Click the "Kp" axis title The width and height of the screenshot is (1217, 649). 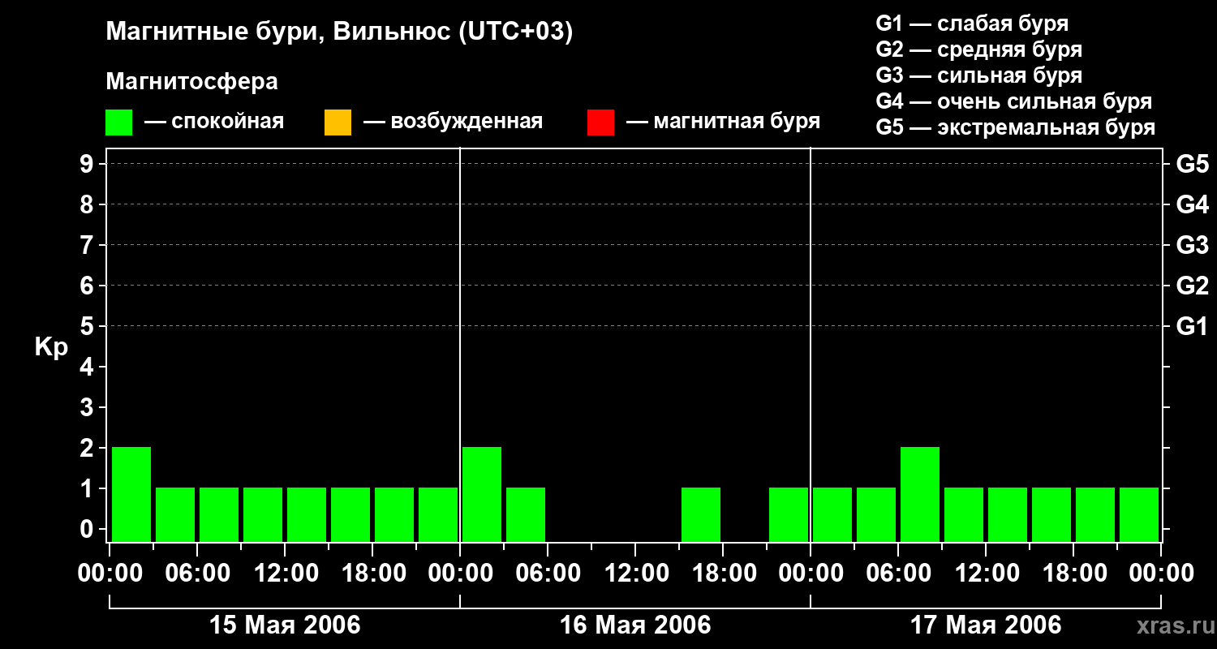[51, 347]
